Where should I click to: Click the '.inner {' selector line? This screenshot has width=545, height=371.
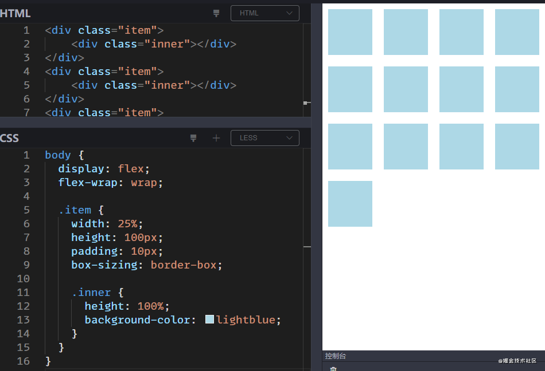98,293
